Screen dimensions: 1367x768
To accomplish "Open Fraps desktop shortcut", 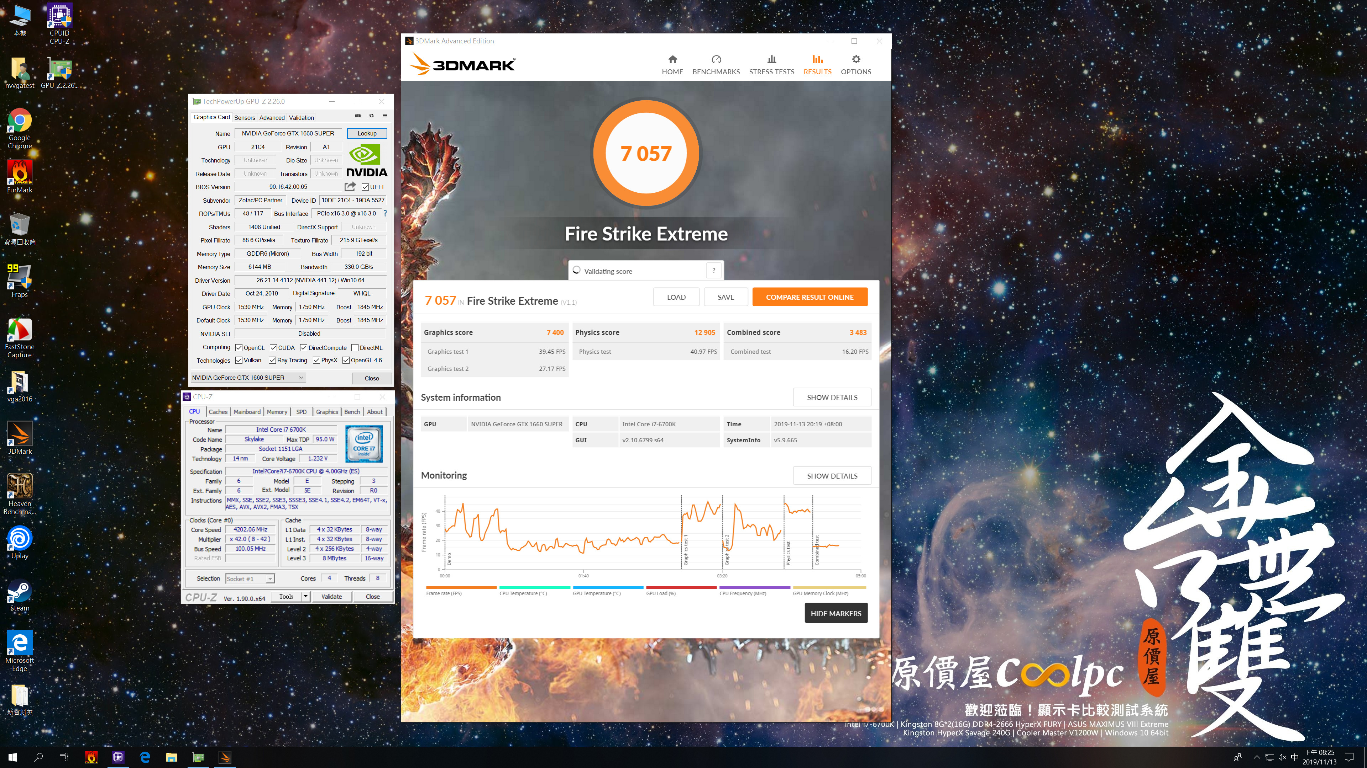I will [x=20, y=282].
